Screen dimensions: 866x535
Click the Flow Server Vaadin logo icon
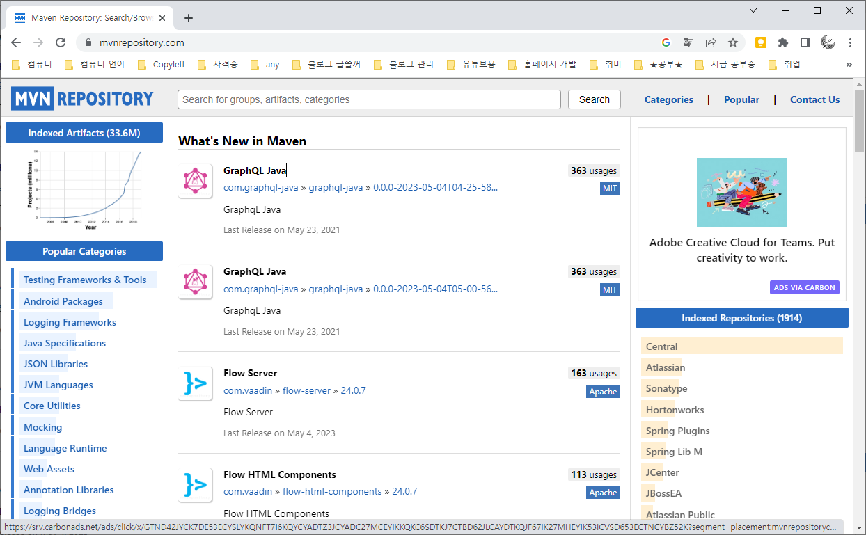195,383
